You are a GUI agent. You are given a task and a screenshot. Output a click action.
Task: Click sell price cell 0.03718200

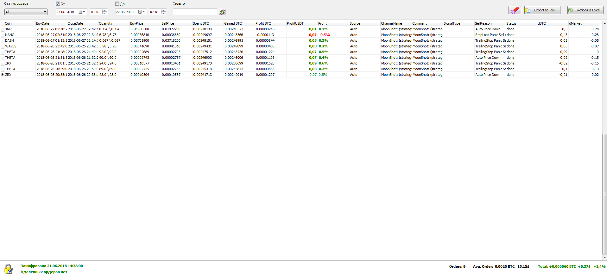click(176, 40)
